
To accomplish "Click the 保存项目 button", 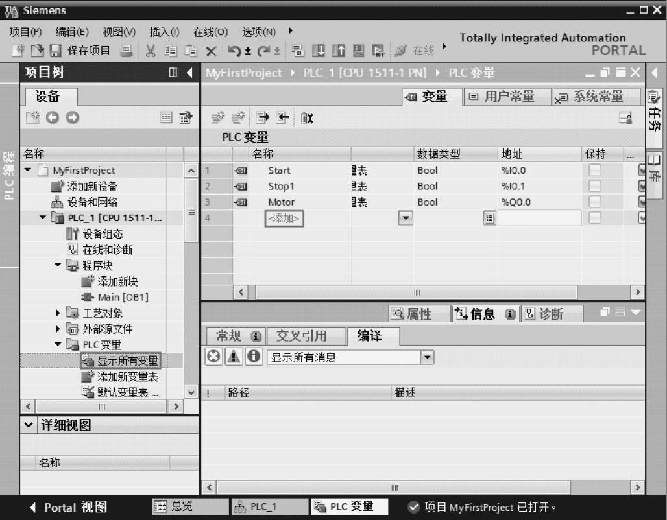I will click(89, 51).
